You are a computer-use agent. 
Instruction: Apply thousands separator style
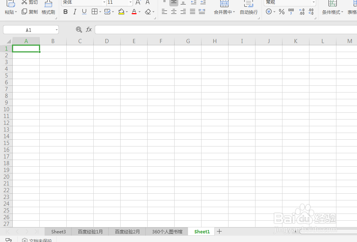(291, 12)
